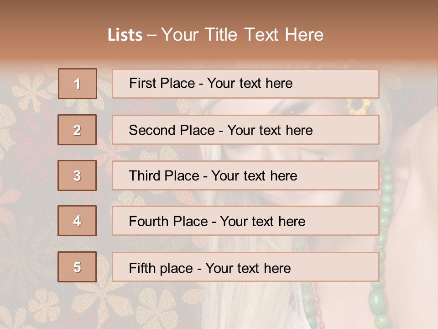
Task: Pick the number 4 square
Action: [78, 221]
